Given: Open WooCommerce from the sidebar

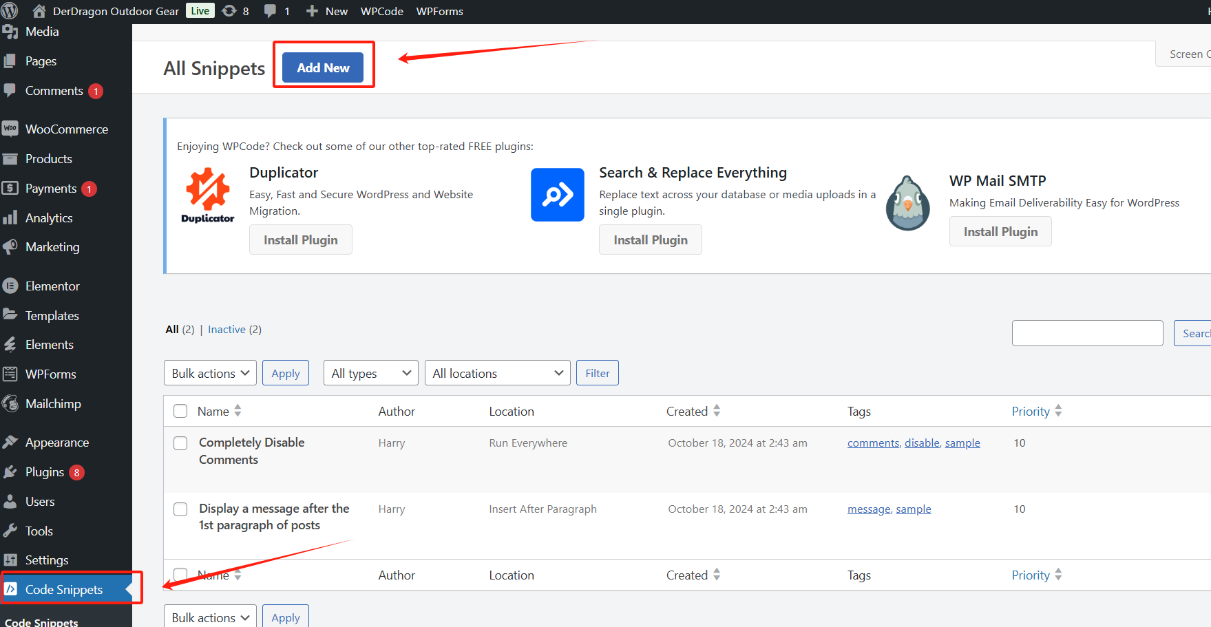Looking at the screenshot, I should [x=66, y=129].
